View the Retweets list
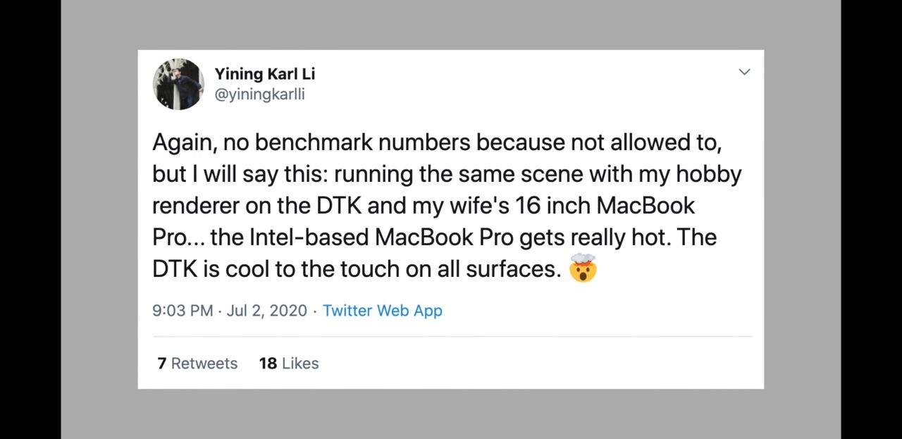 tap(197, 364)
